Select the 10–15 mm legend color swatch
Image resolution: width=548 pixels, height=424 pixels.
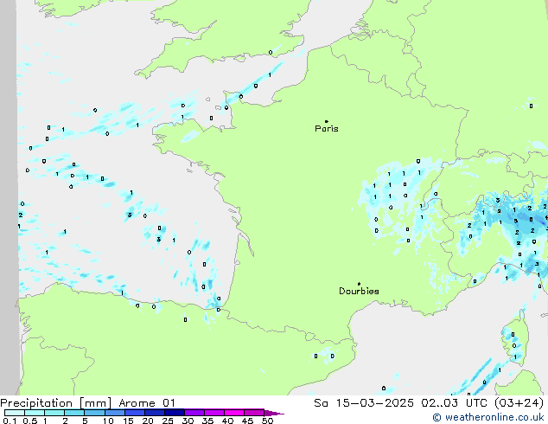(114, 413)
